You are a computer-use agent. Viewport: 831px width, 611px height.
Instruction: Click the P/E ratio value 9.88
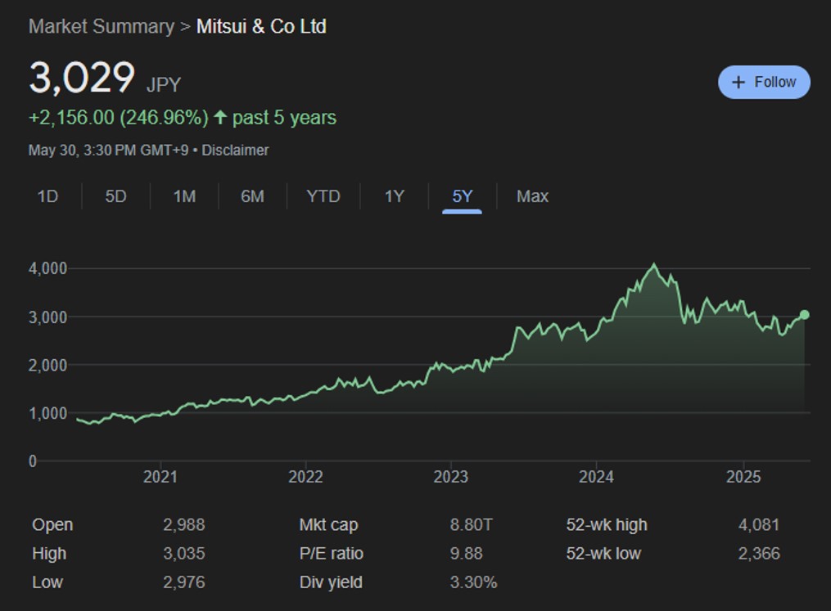[x=467, y=553]
